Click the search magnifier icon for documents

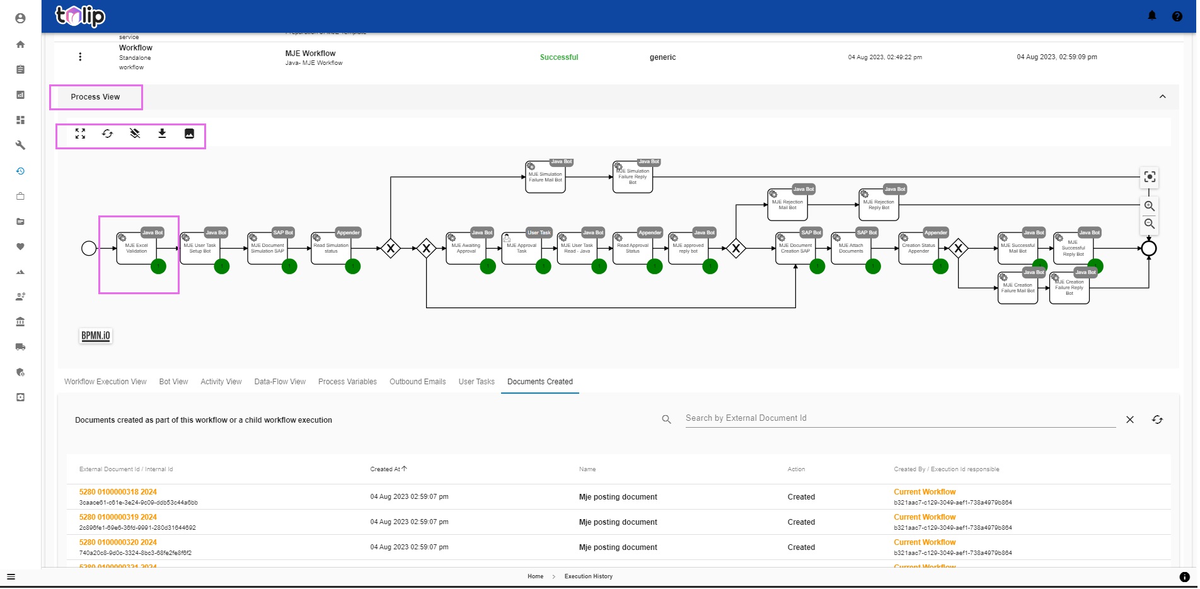click(x=666, y=420)
